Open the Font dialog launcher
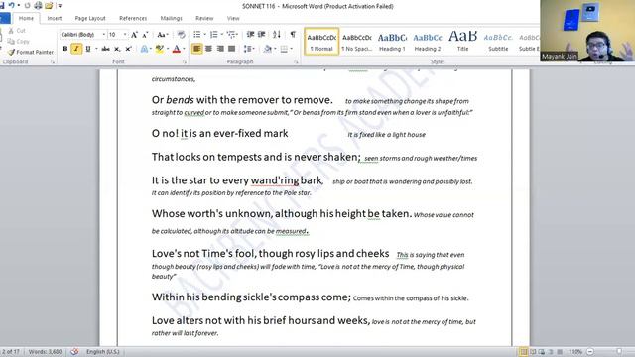 pos(185,61)
